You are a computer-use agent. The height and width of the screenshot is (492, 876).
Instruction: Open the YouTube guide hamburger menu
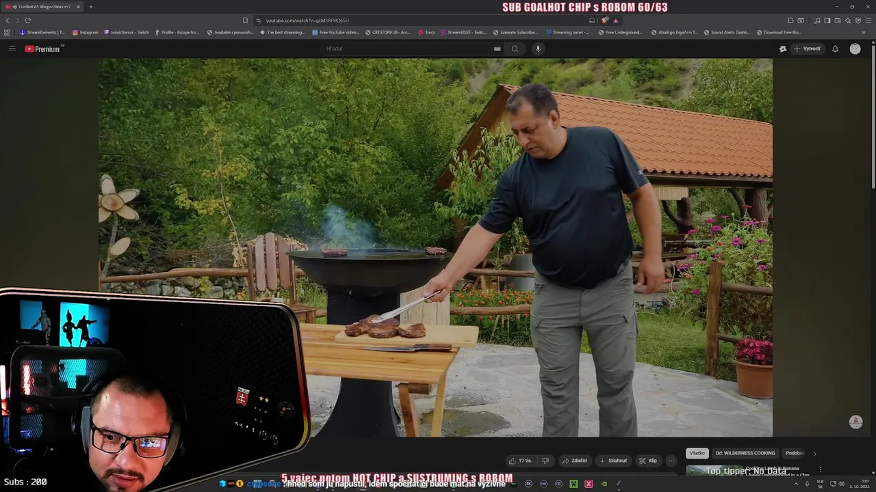coord(12,49)
